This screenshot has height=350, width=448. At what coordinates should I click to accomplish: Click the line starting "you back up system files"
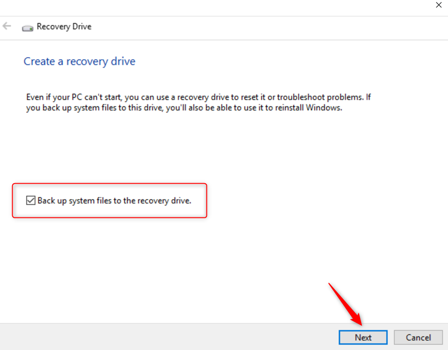(183, 107)
